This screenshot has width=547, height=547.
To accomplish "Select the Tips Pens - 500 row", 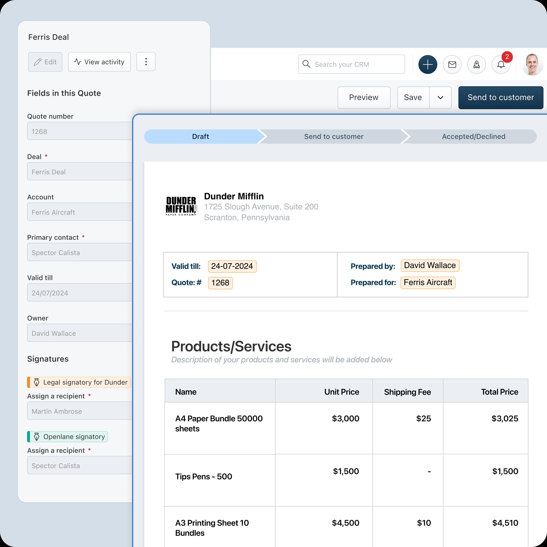I will 346,481.
